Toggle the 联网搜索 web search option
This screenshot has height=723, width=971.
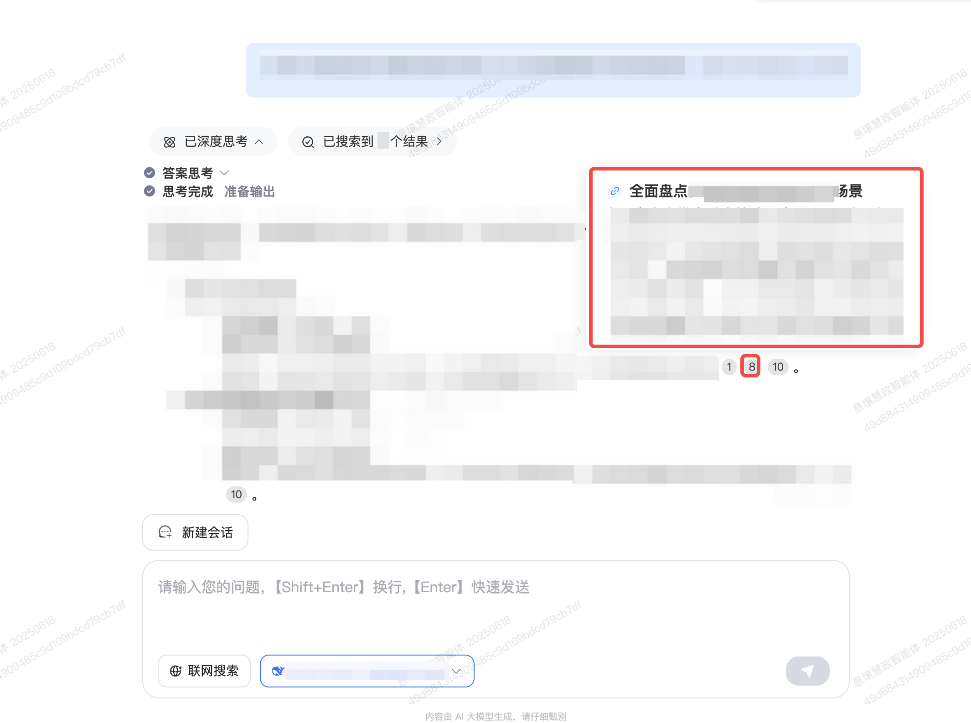204,671
